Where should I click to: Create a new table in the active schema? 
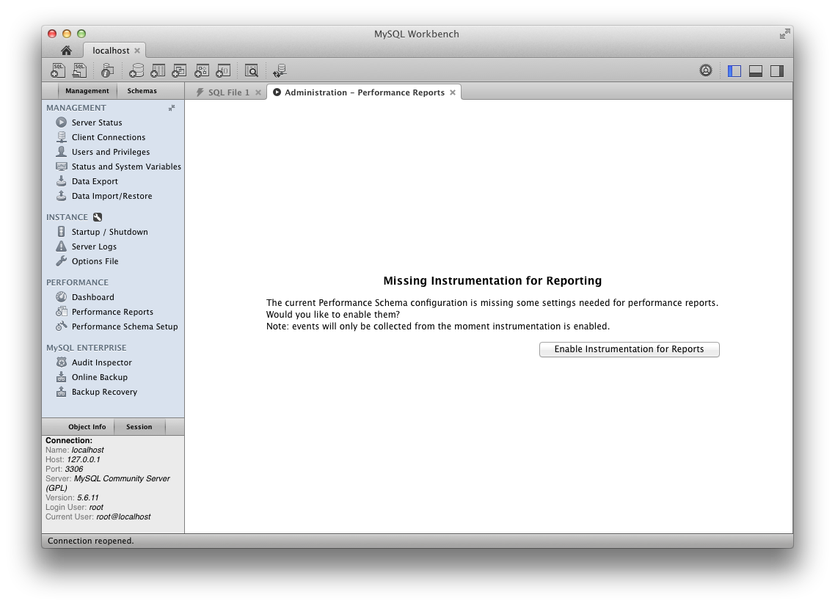(158, 70)
